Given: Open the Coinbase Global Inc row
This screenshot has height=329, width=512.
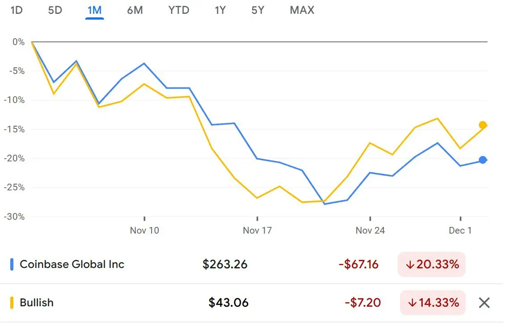Looking at the screenshot, I should coord(72,264).
